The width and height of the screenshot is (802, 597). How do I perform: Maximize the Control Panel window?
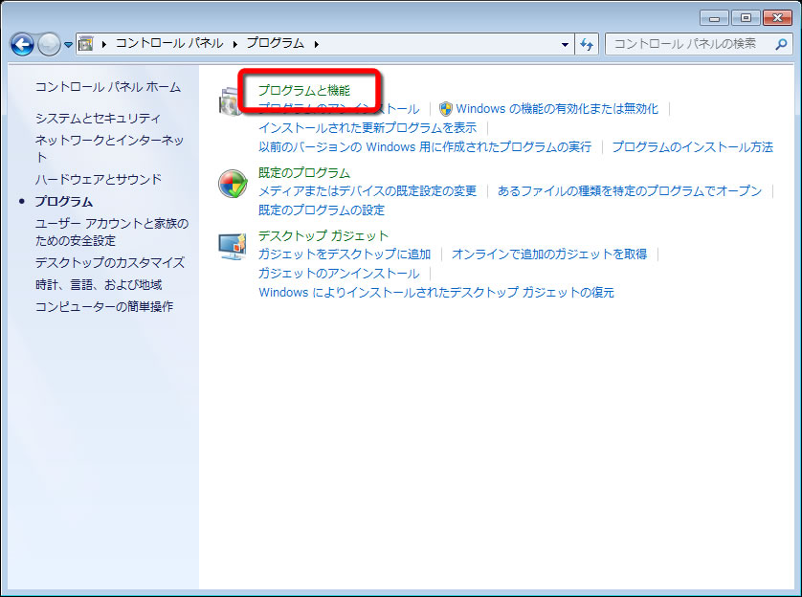point(746,18)
